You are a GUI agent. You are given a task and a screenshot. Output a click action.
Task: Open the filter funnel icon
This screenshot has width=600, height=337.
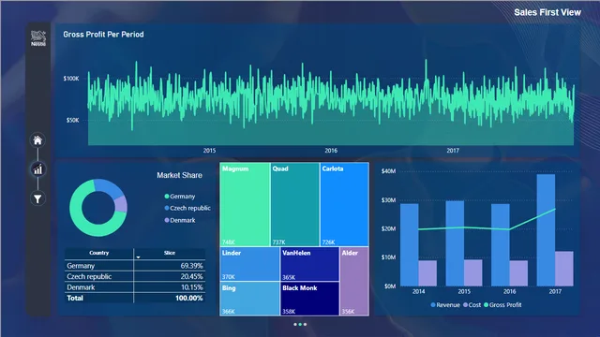point(37,198)
